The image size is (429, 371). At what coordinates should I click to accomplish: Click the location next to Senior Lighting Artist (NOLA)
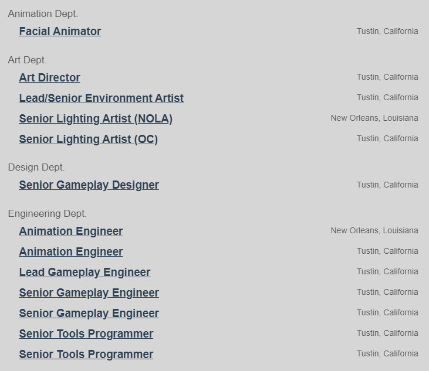[x=374, y=118]
